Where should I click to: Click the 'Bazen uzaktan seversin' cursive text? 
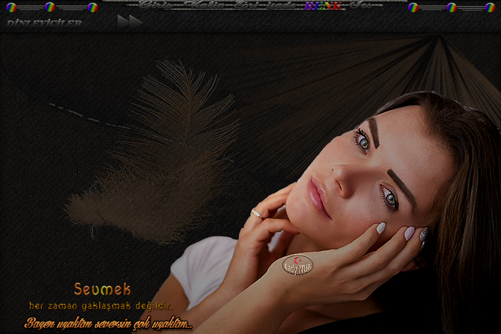tap(109, 323)
